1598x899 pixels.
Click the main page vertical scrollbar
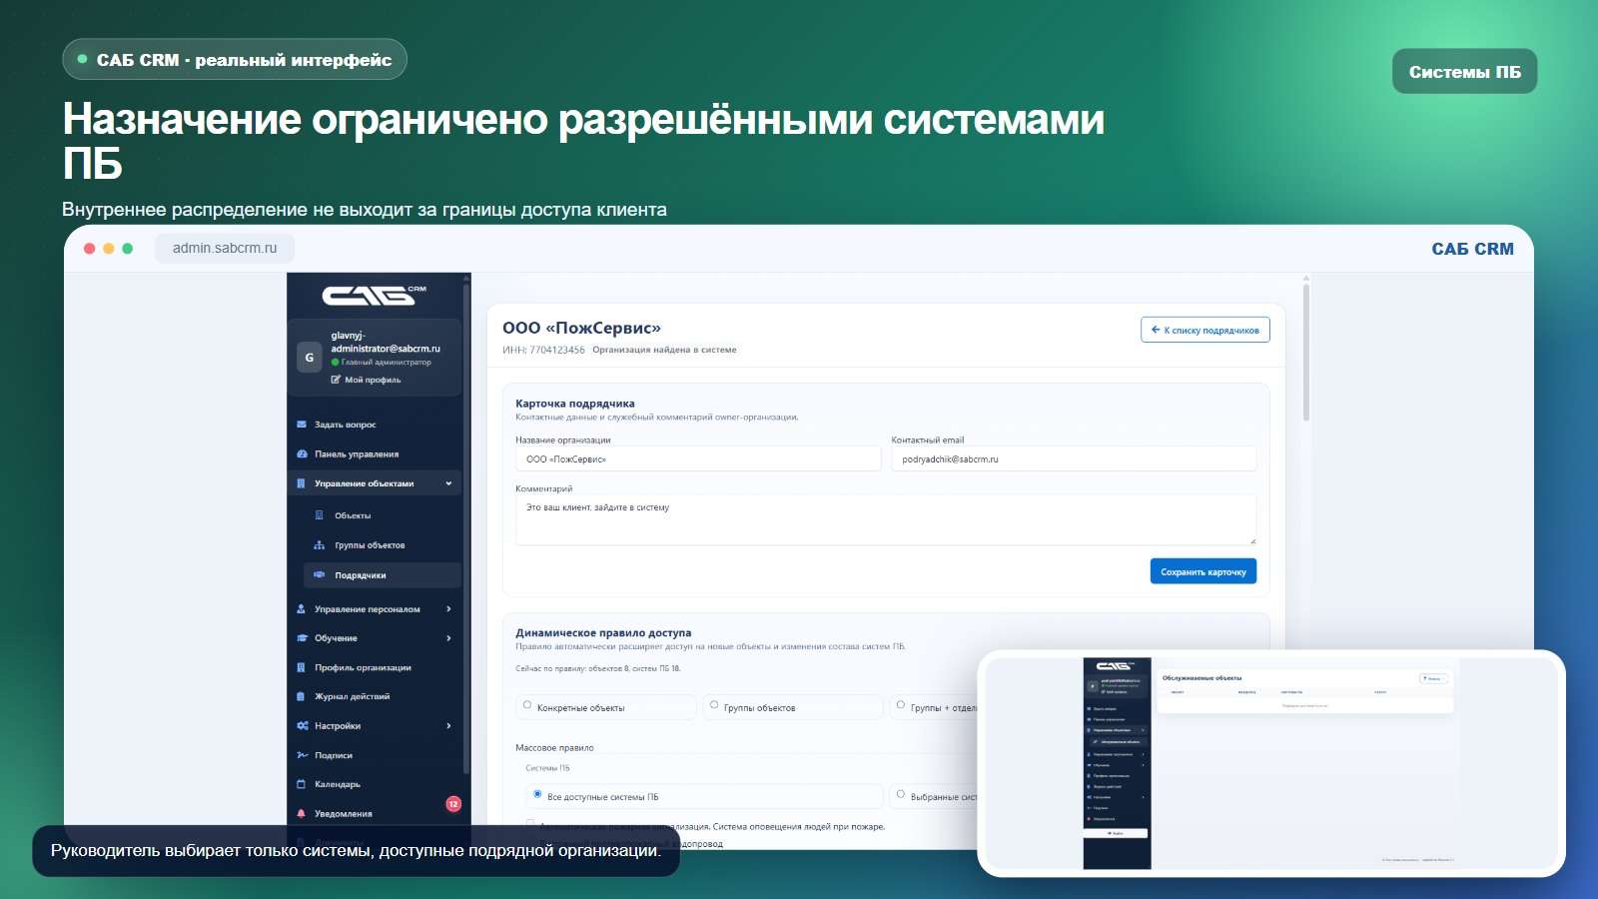[1305, 353]
